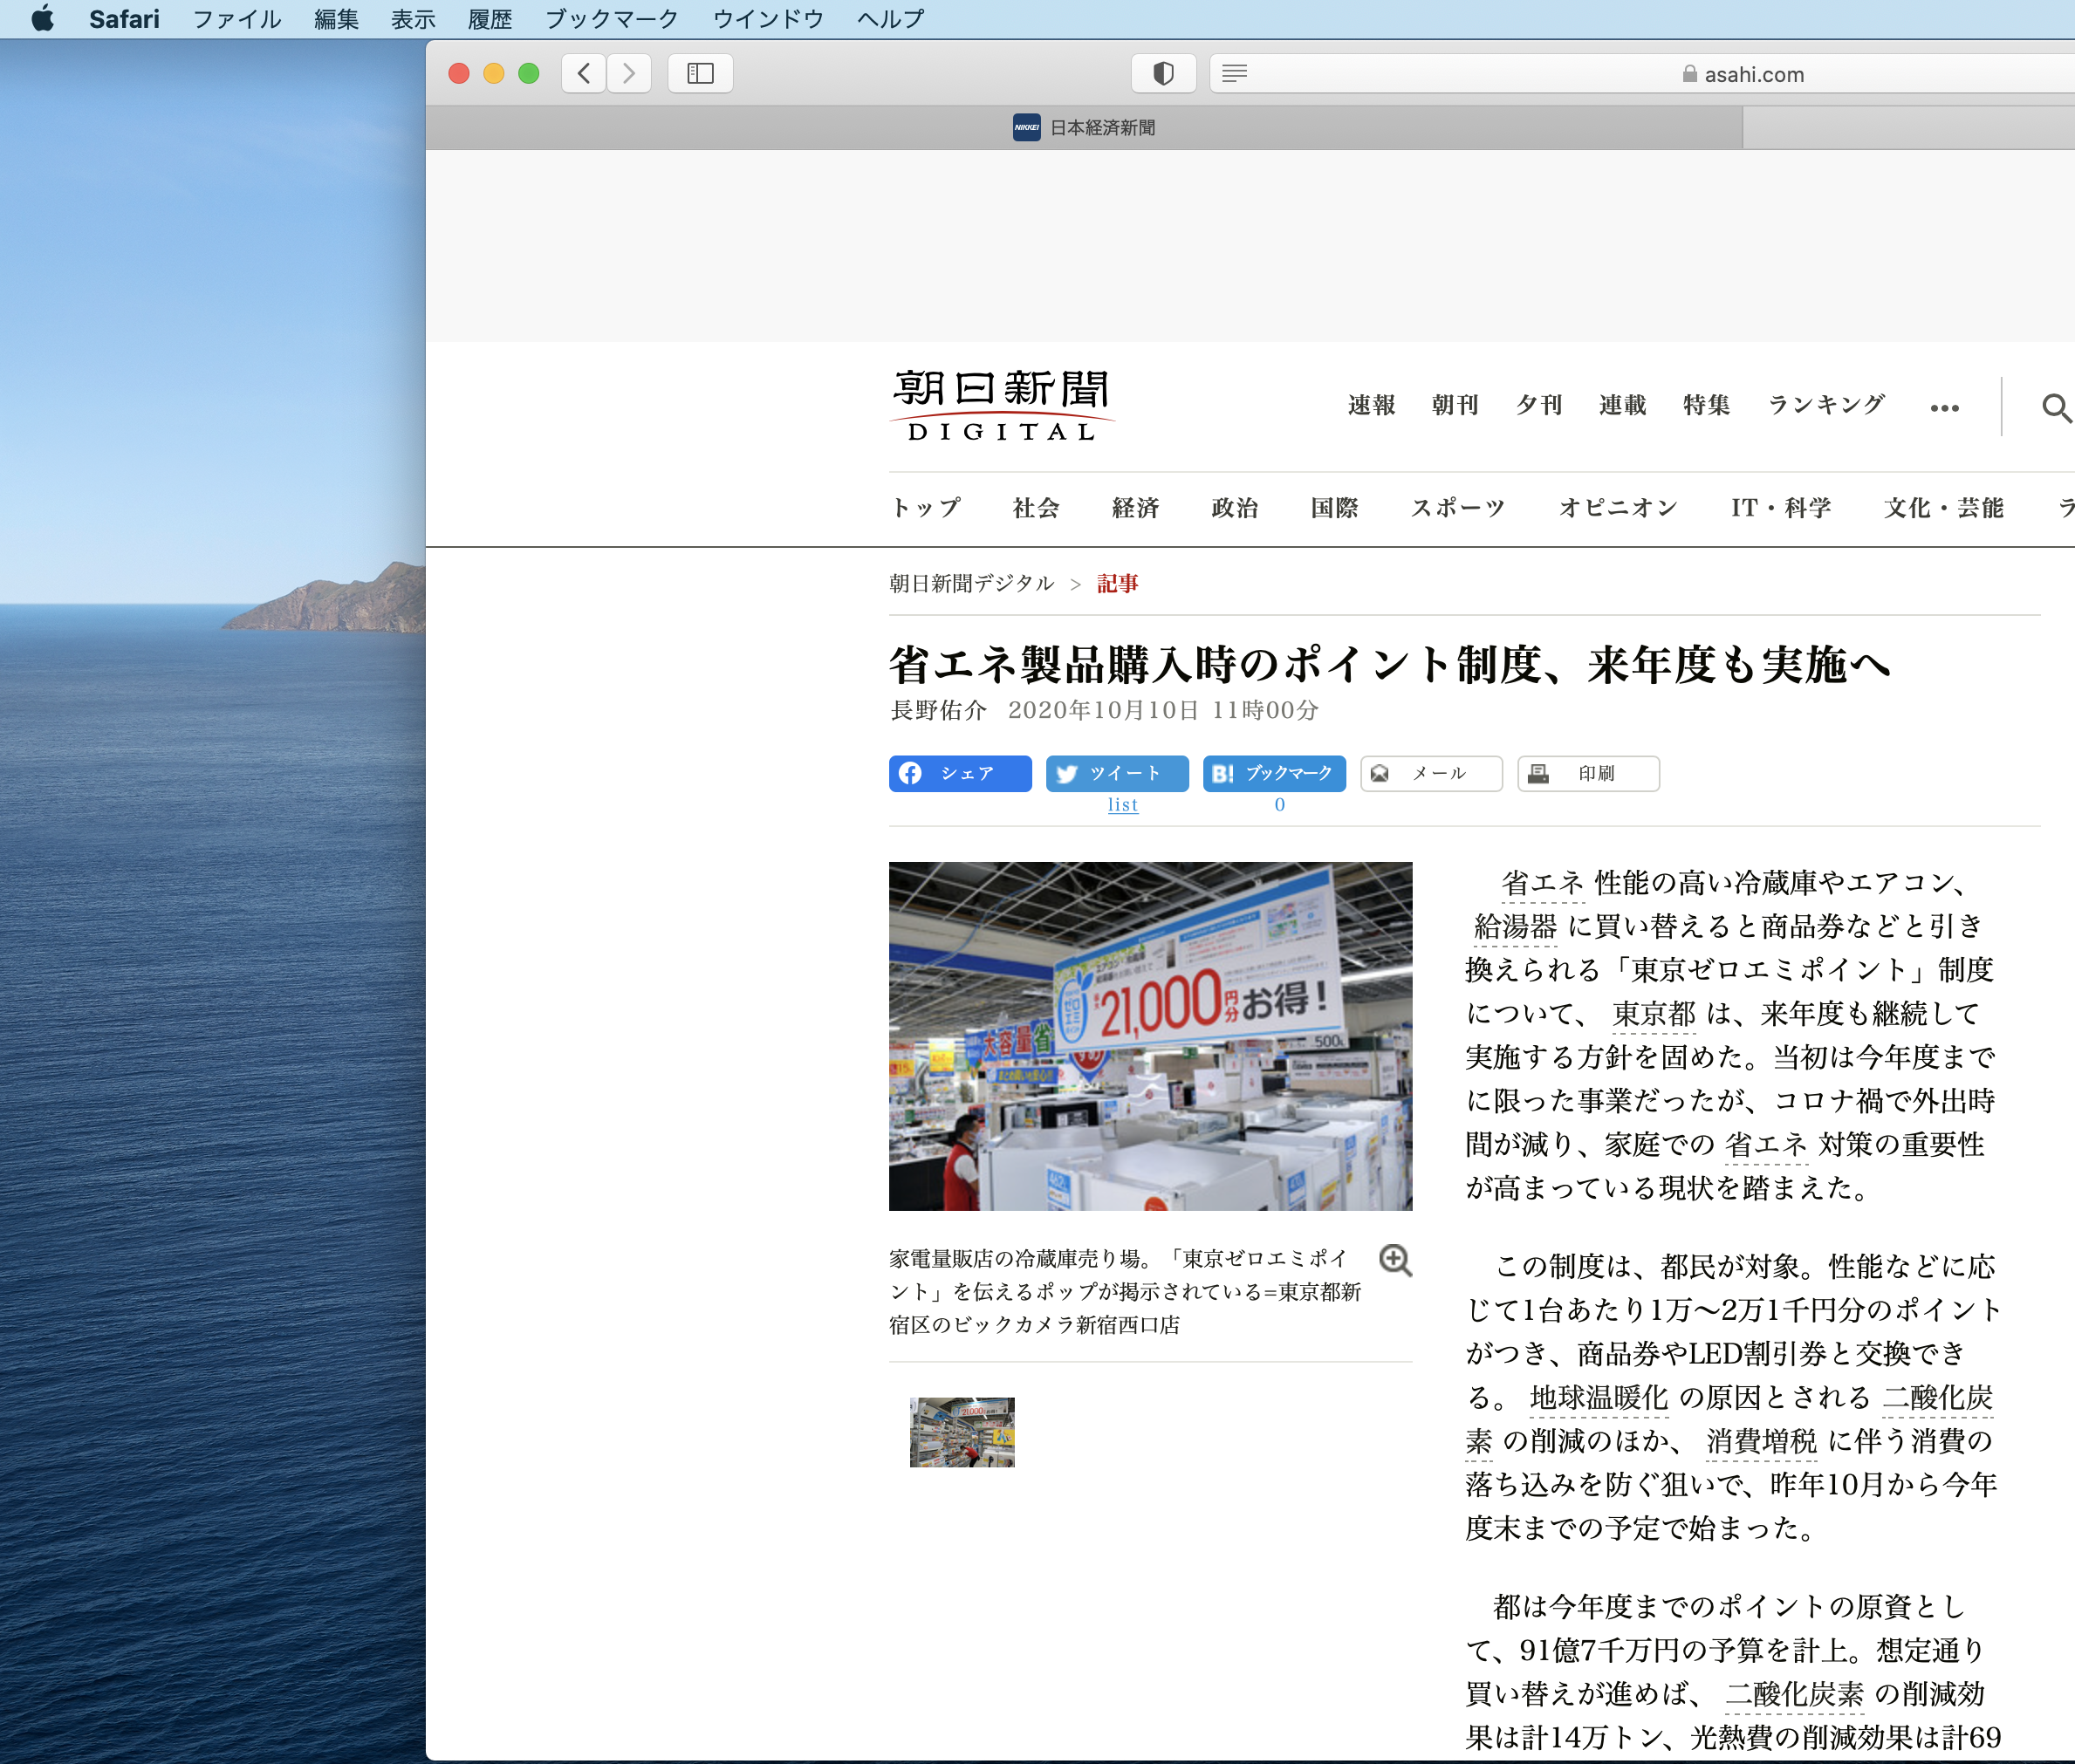
Task: Click the Safari forward navigation arrow
Action: (629, 73)
